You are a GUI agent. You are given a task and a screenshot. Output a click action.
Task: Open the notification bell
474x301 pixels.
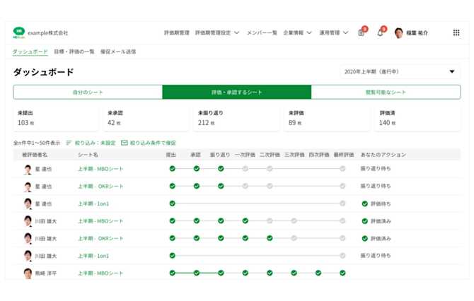pos(381,33)
